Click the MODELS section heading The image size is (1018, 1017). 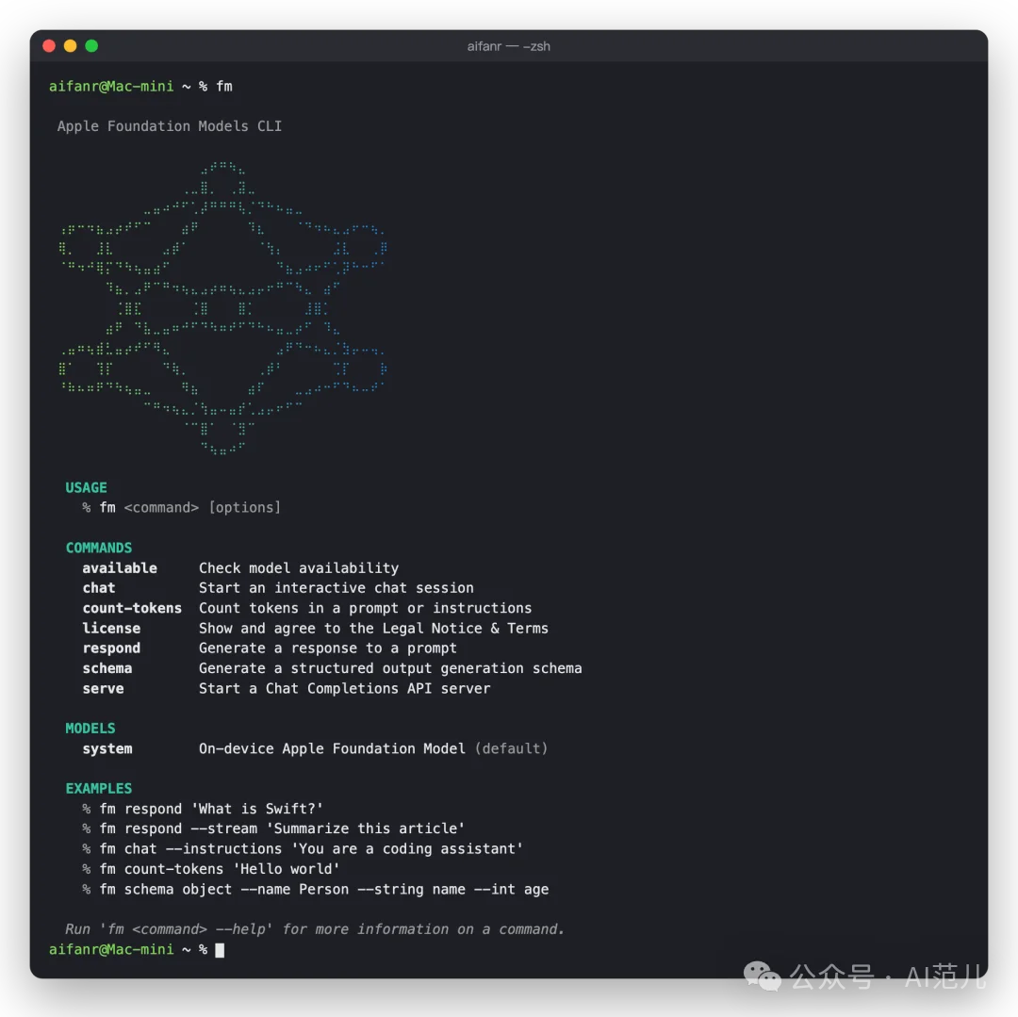tap(90, 729)
